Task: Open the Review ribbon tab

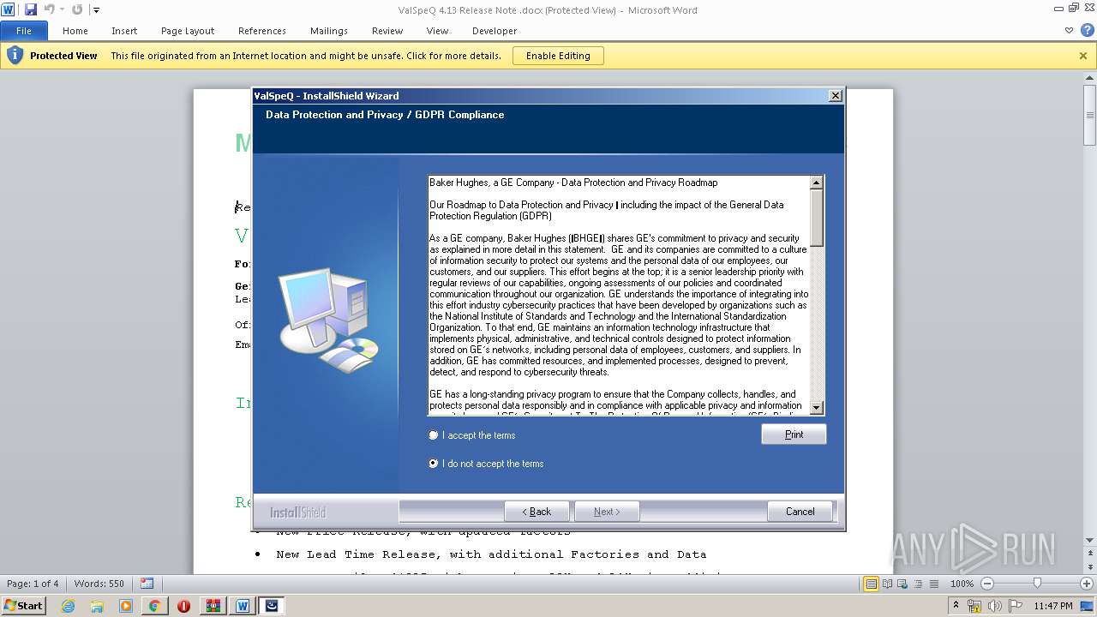Action: 387,31
